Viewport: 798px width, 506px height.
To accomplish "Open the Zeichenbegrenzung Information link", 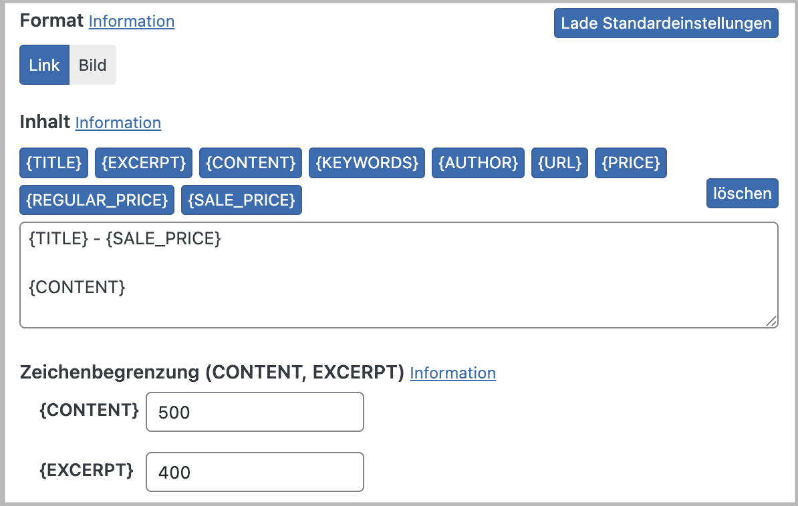I will coord(452,372).
